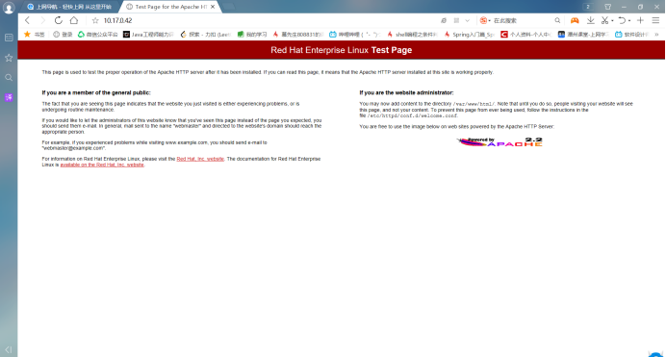Open the QR grid icon in address bar
Screen dimensions: 666x357
[x=456, y=20]
